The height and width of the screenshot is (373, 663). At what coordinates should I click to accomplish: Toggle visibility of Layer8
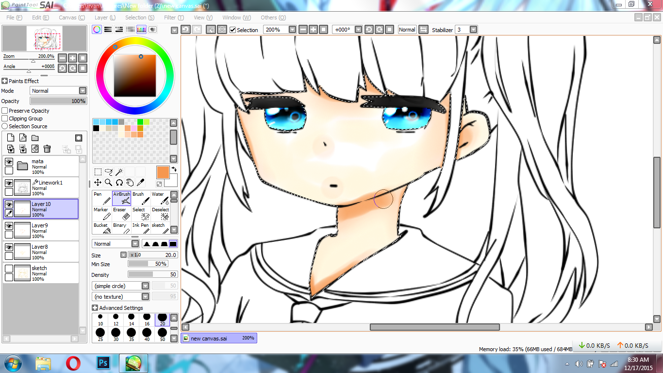(x=9, y=247)
